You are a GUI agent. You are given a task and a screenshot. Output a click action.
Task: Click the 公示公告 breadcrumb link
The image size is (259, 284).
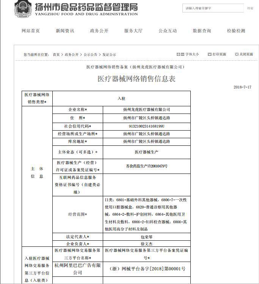coord(90,55)
